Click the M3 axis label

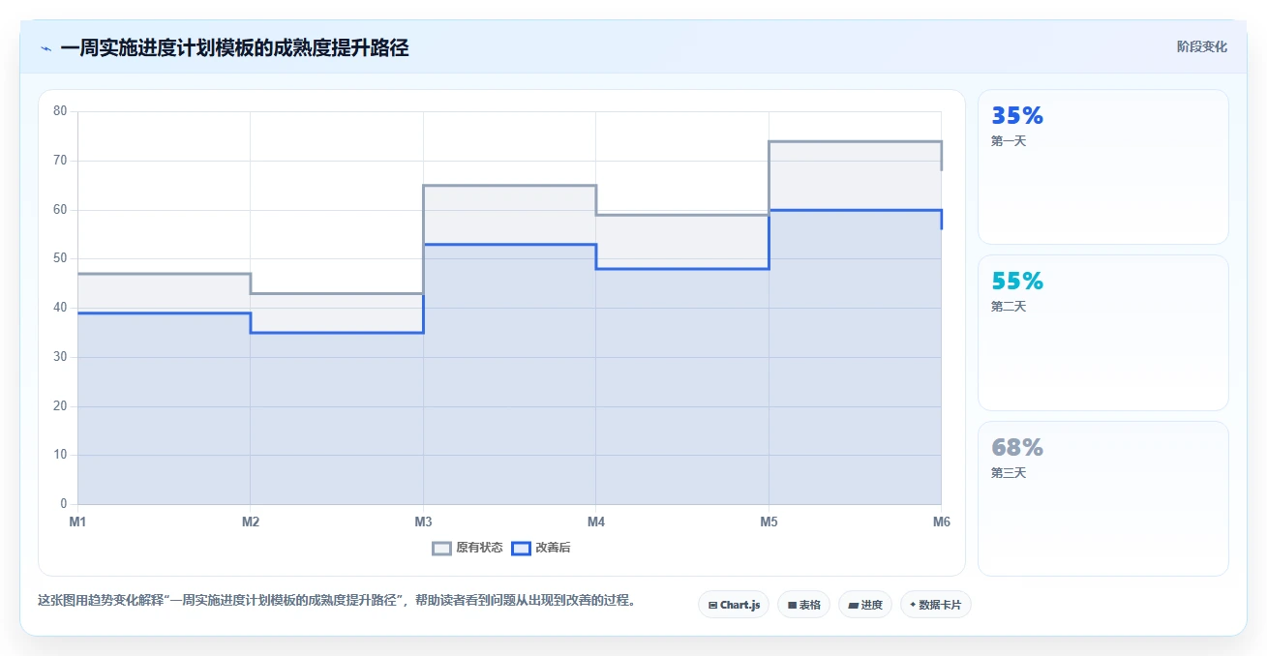[x=423, y=522]
